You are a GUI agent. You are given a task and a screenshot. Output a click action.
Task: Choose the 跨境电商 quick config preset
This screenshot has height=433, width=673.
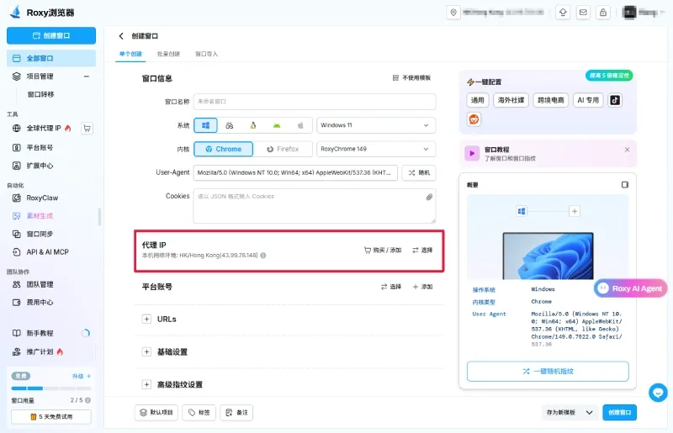point(551,100)
